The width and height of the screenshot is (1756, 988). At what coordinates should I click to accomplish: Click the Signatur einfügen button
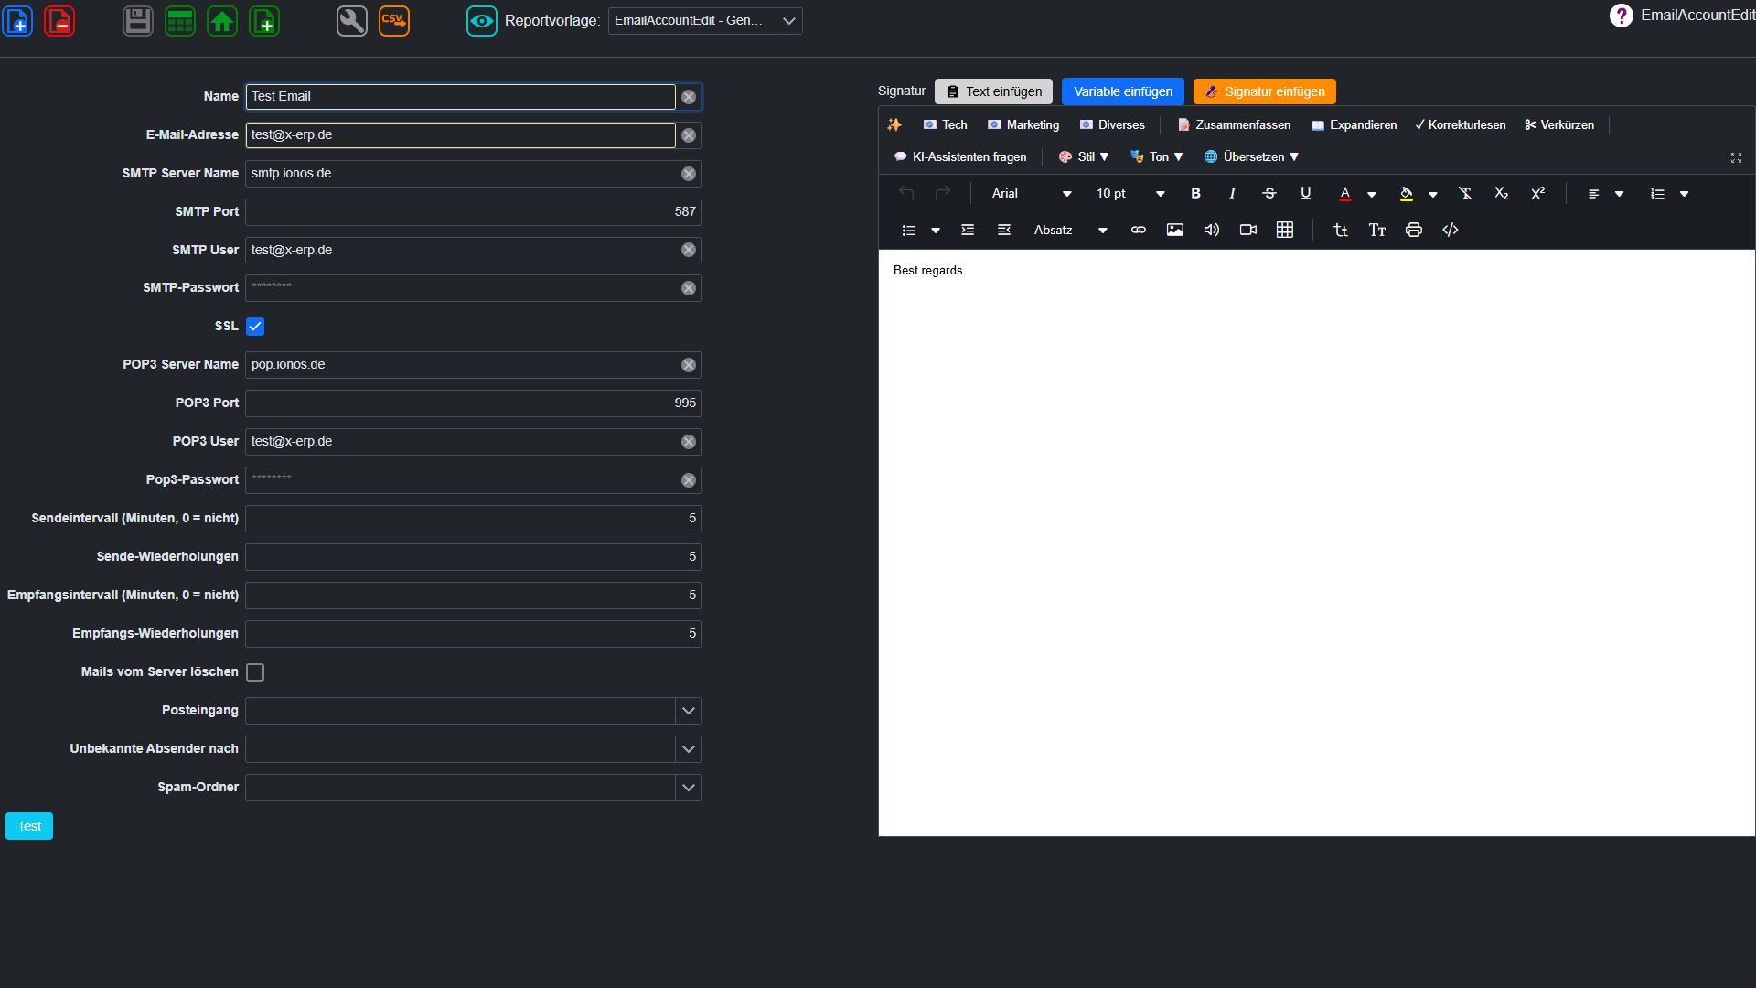pyautogui.click(x=1265, y=91)
